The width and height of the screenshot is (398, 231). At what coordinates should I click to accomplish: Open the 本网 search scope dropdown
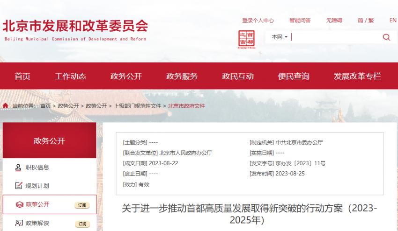point(279,37)
